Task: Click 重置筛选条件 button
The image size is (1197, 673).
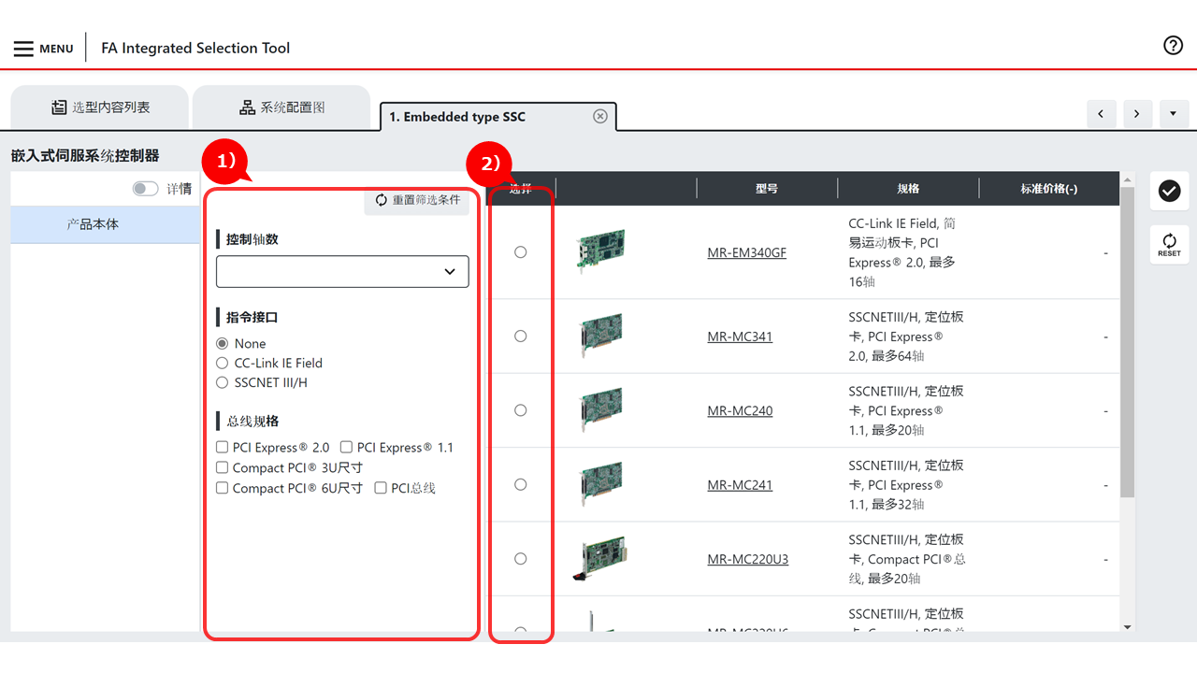Action: click(417, 200)
